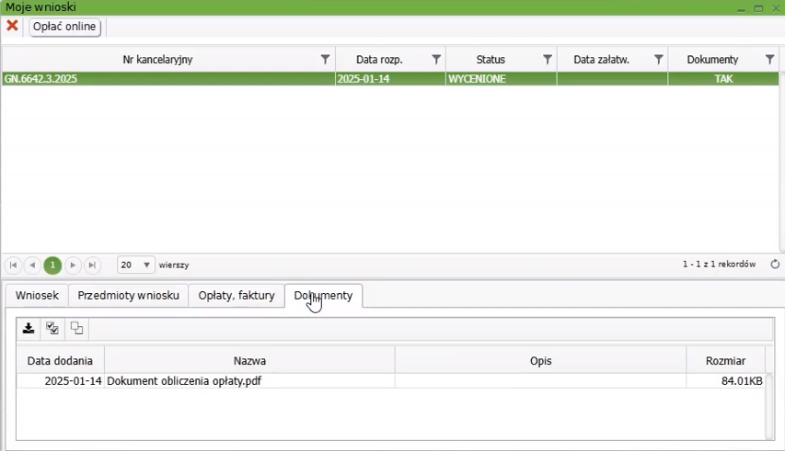The image size is (785, 451).
Task: Open filter for Dokumenty column
Action: (x=769, y=60)
